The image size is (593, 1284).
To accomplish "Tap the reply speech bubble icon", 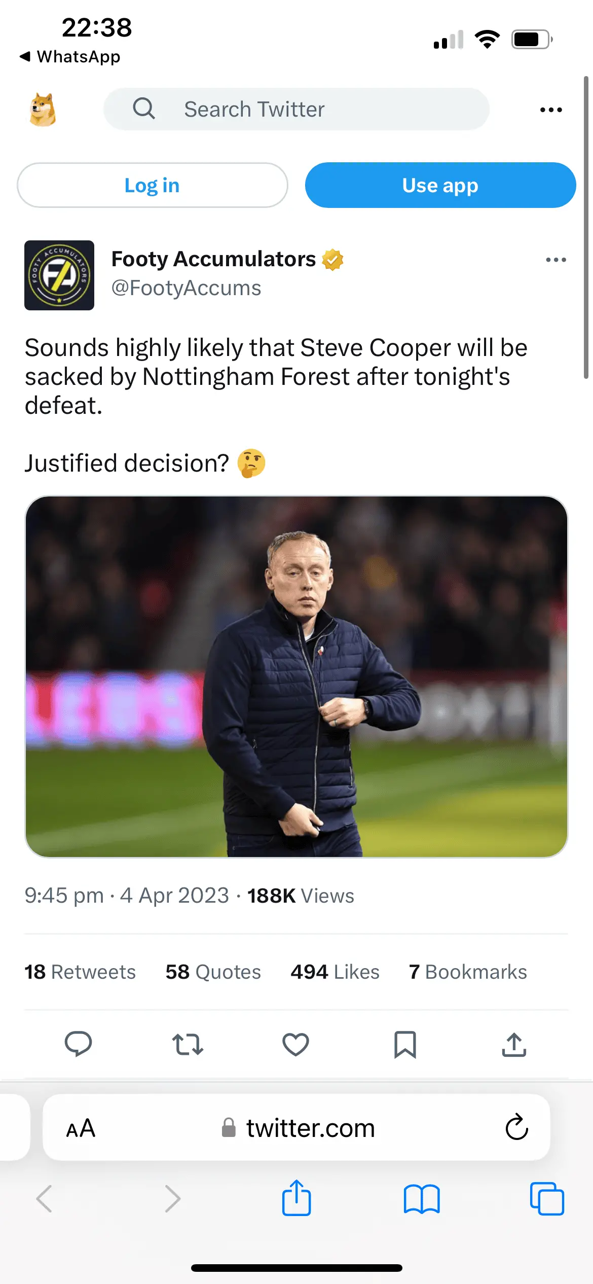I will click(x=78, y=1044).
